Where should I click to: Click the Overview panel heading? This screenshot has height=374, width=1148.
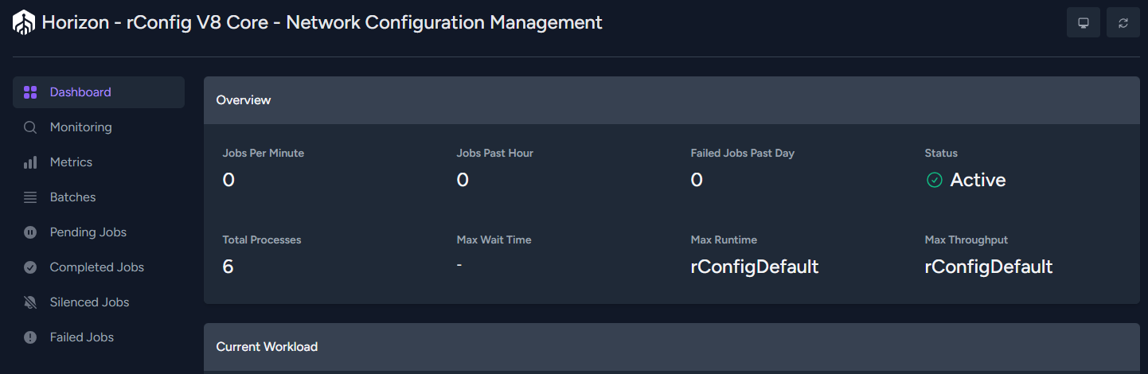(x=244, y=100)
